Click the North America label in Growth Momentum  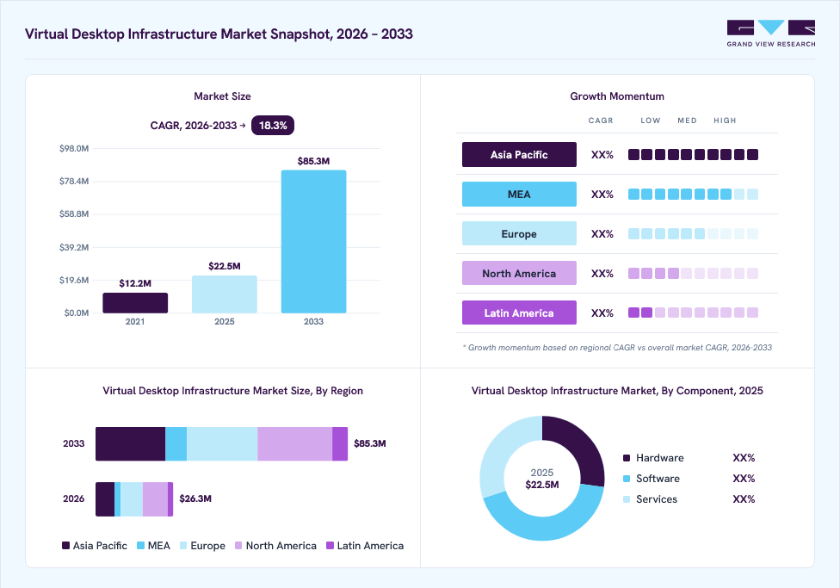point(519,274)
